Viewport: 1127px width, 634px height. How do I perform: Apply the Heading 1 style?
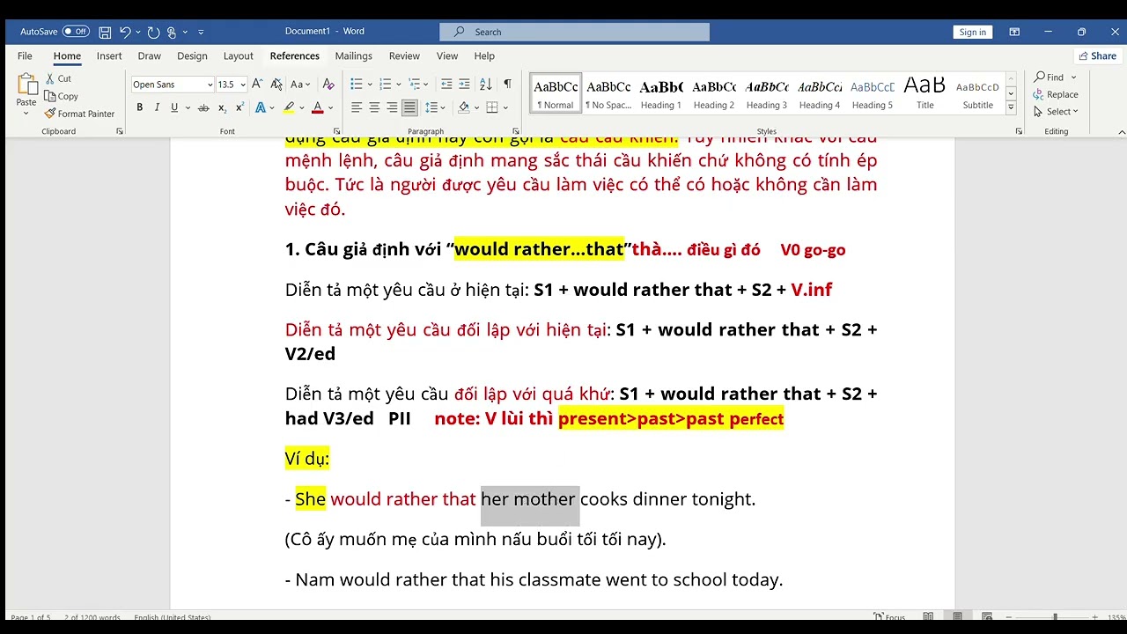[x=660, y=94]
